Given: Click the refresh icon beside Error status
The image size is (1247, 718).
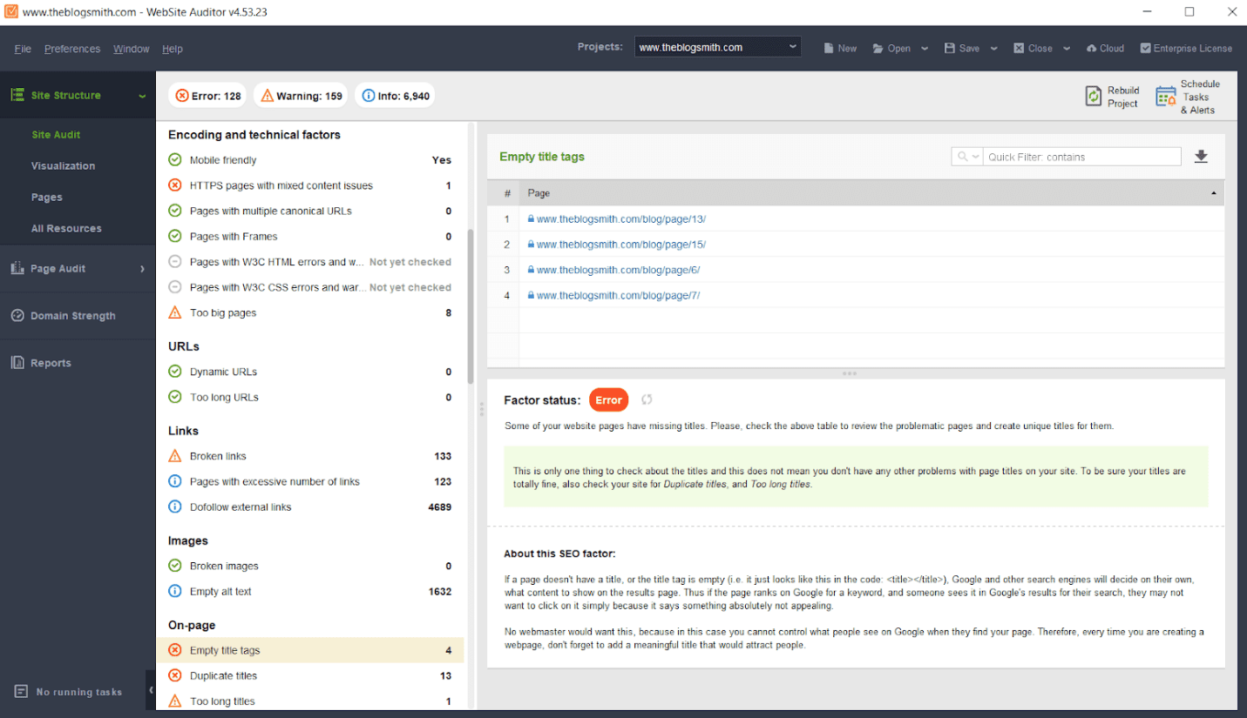Looking at the screenshot, I should point(647,399).
